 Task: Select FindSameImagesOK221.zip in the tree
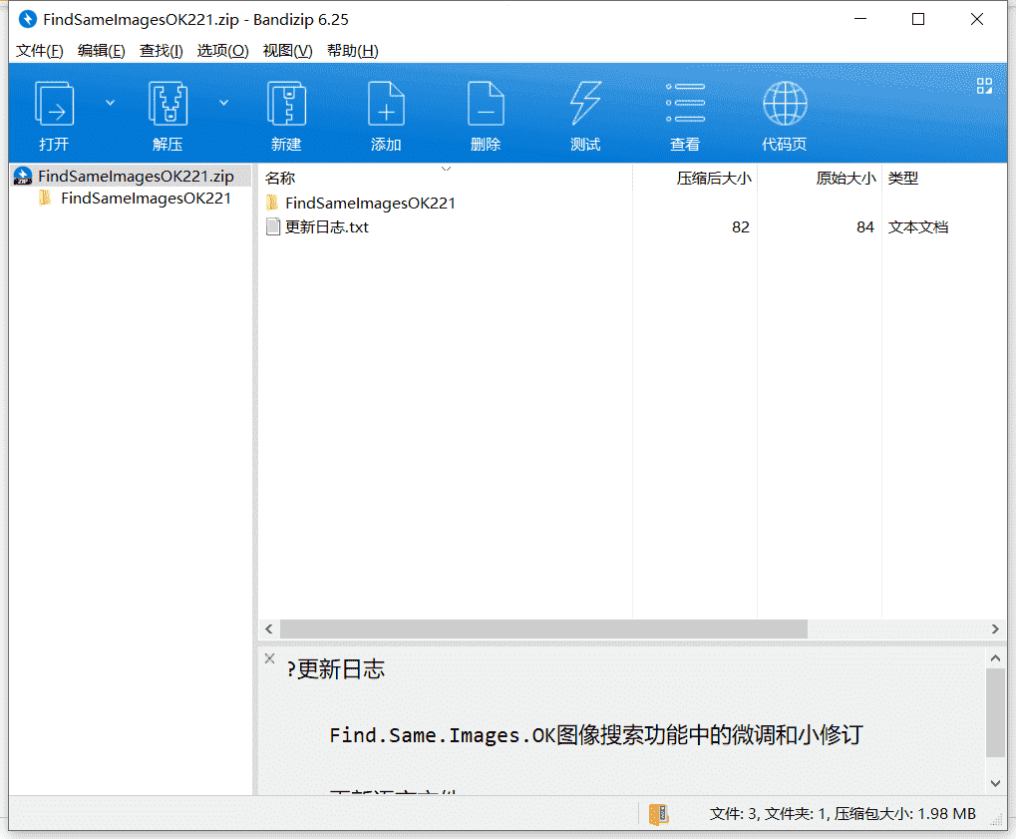click(136, 176)
